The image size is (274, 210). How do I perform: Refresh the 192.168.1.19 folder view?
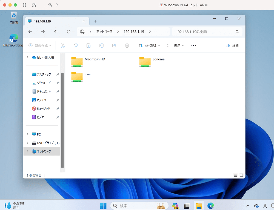(69, 31)
